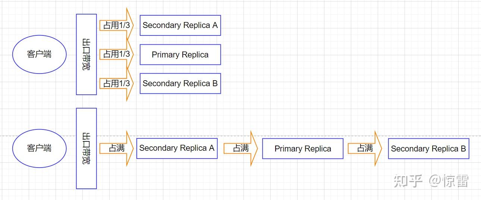Click the 占用1/3 arrow pointing to Primary Replica
Screen dimensions: 481x200
[x=116, y=54]
